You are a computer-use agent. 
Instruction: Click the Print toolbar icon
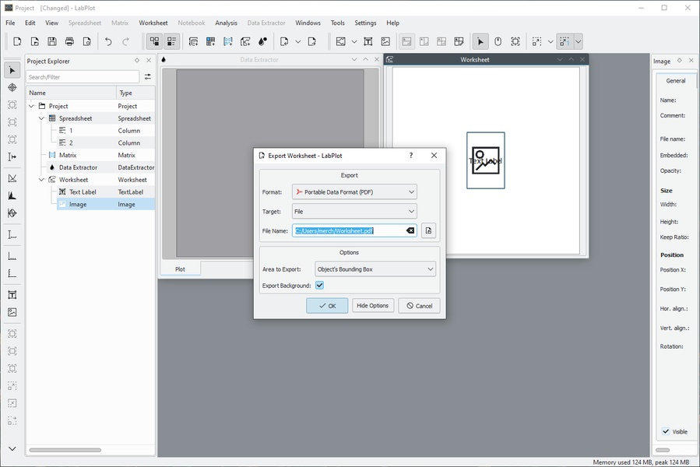pyautogui.click(x=69, y=41)
